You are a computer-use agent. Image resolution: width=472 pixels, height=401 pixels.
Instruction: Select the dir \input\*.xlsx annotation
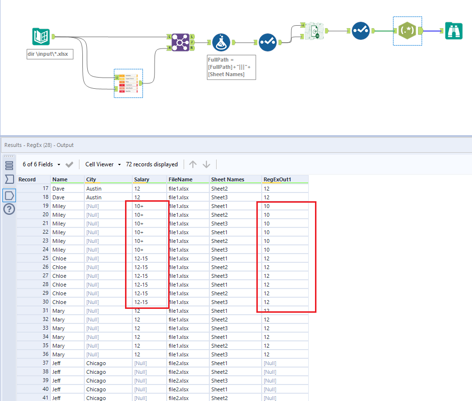tap(50, 54)
